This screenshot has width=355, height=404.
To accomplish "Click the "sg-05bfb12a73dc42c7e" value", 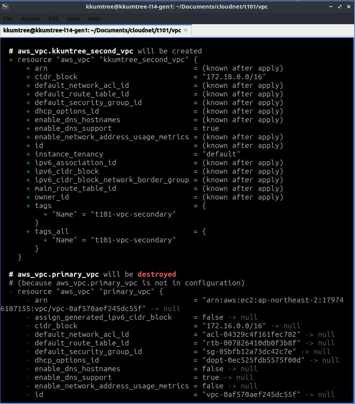I will [x=249, y=352].
